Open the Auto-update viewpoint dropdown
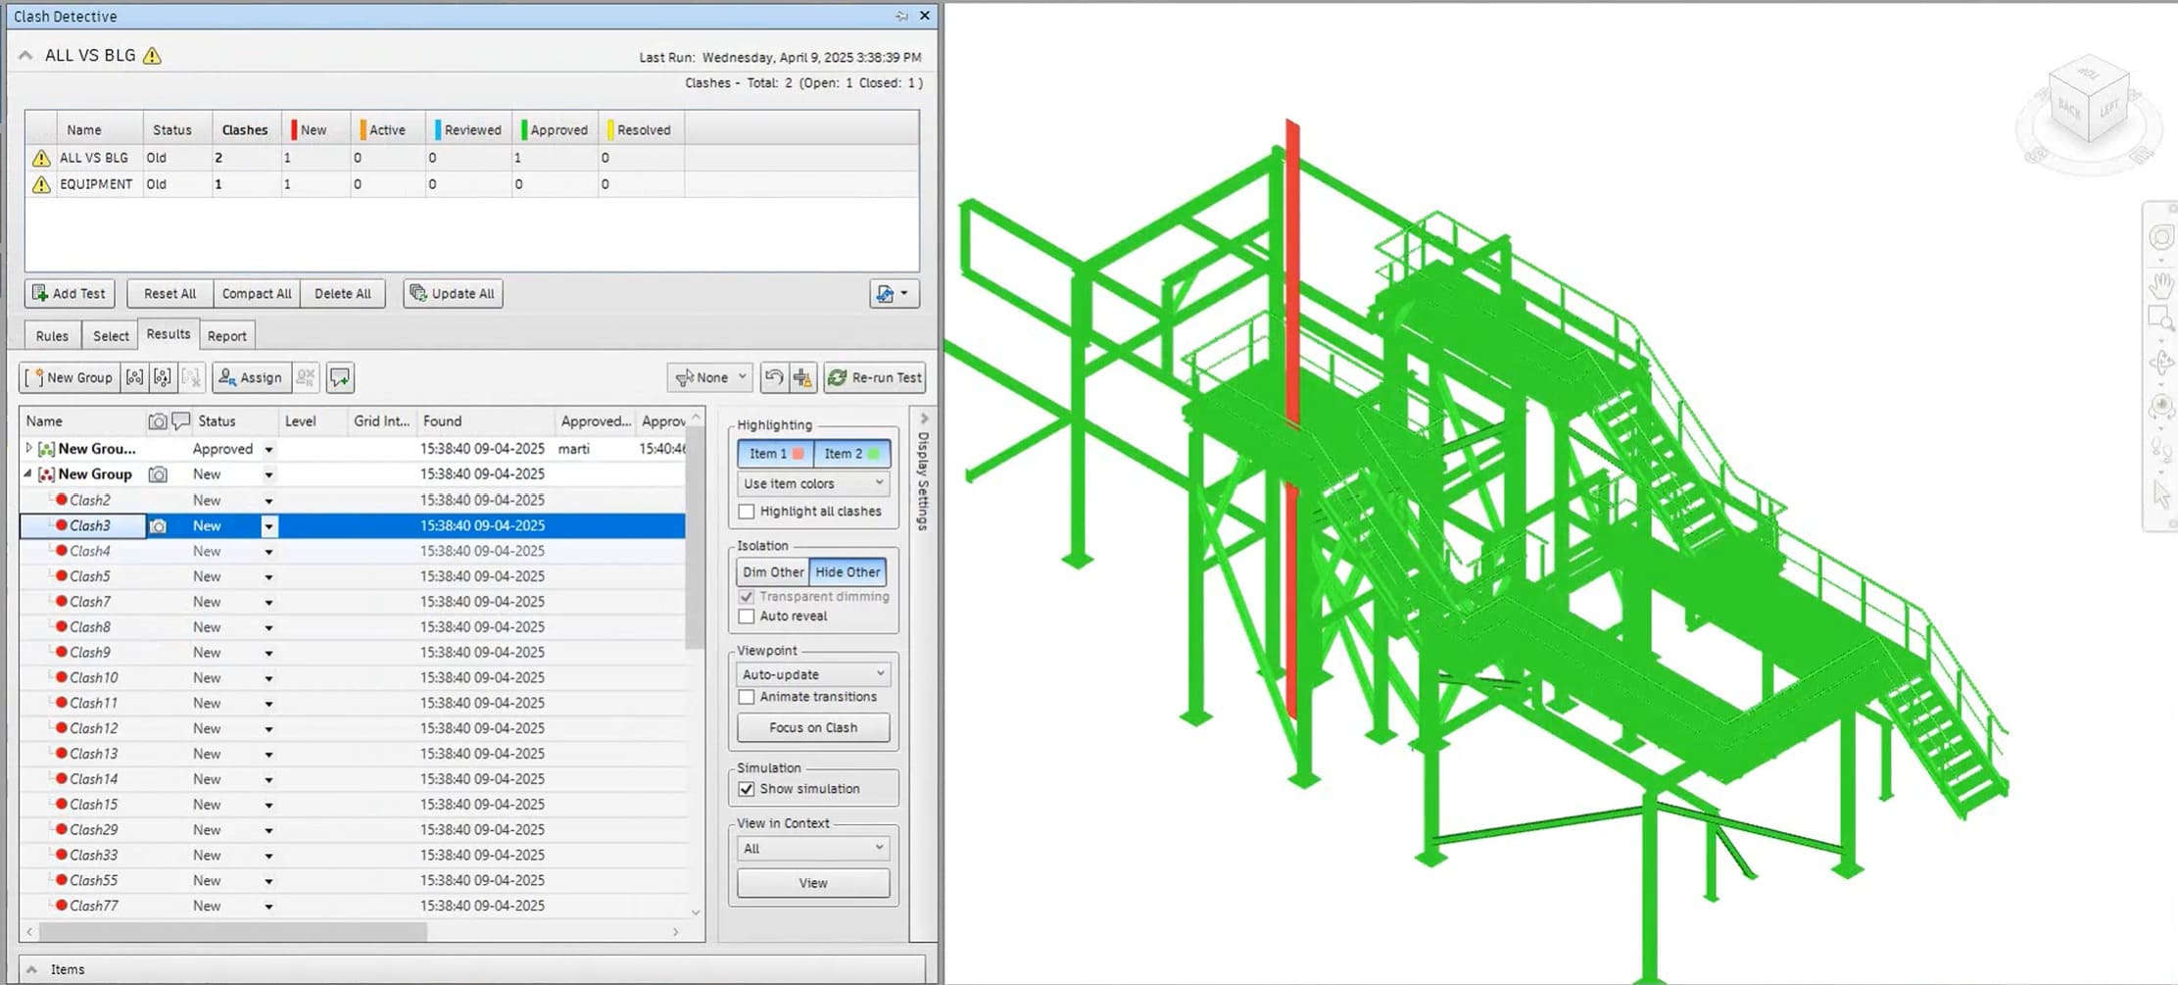Image resolution: width=2178 pixels, height=985 pixels. (x=813, y=674)
